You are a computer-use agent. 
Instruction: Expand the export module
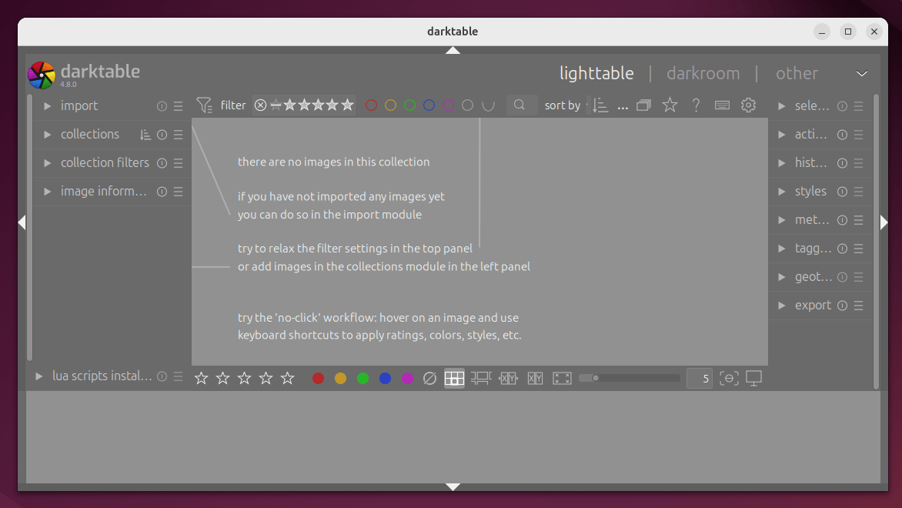[813, 305]
